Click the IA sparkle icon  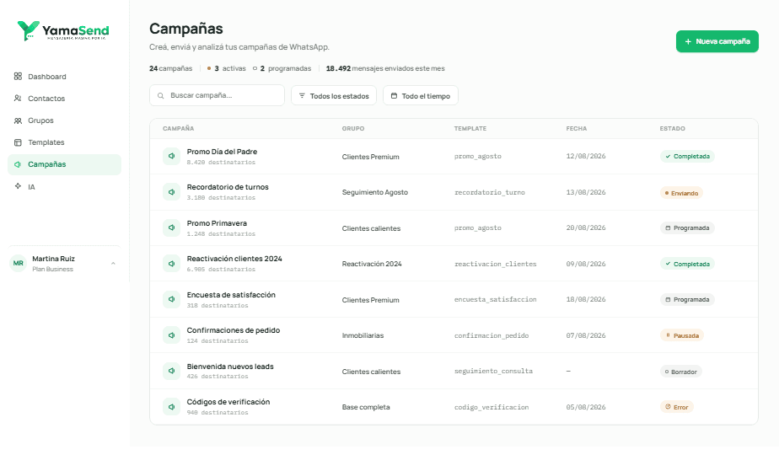point(18,186)
